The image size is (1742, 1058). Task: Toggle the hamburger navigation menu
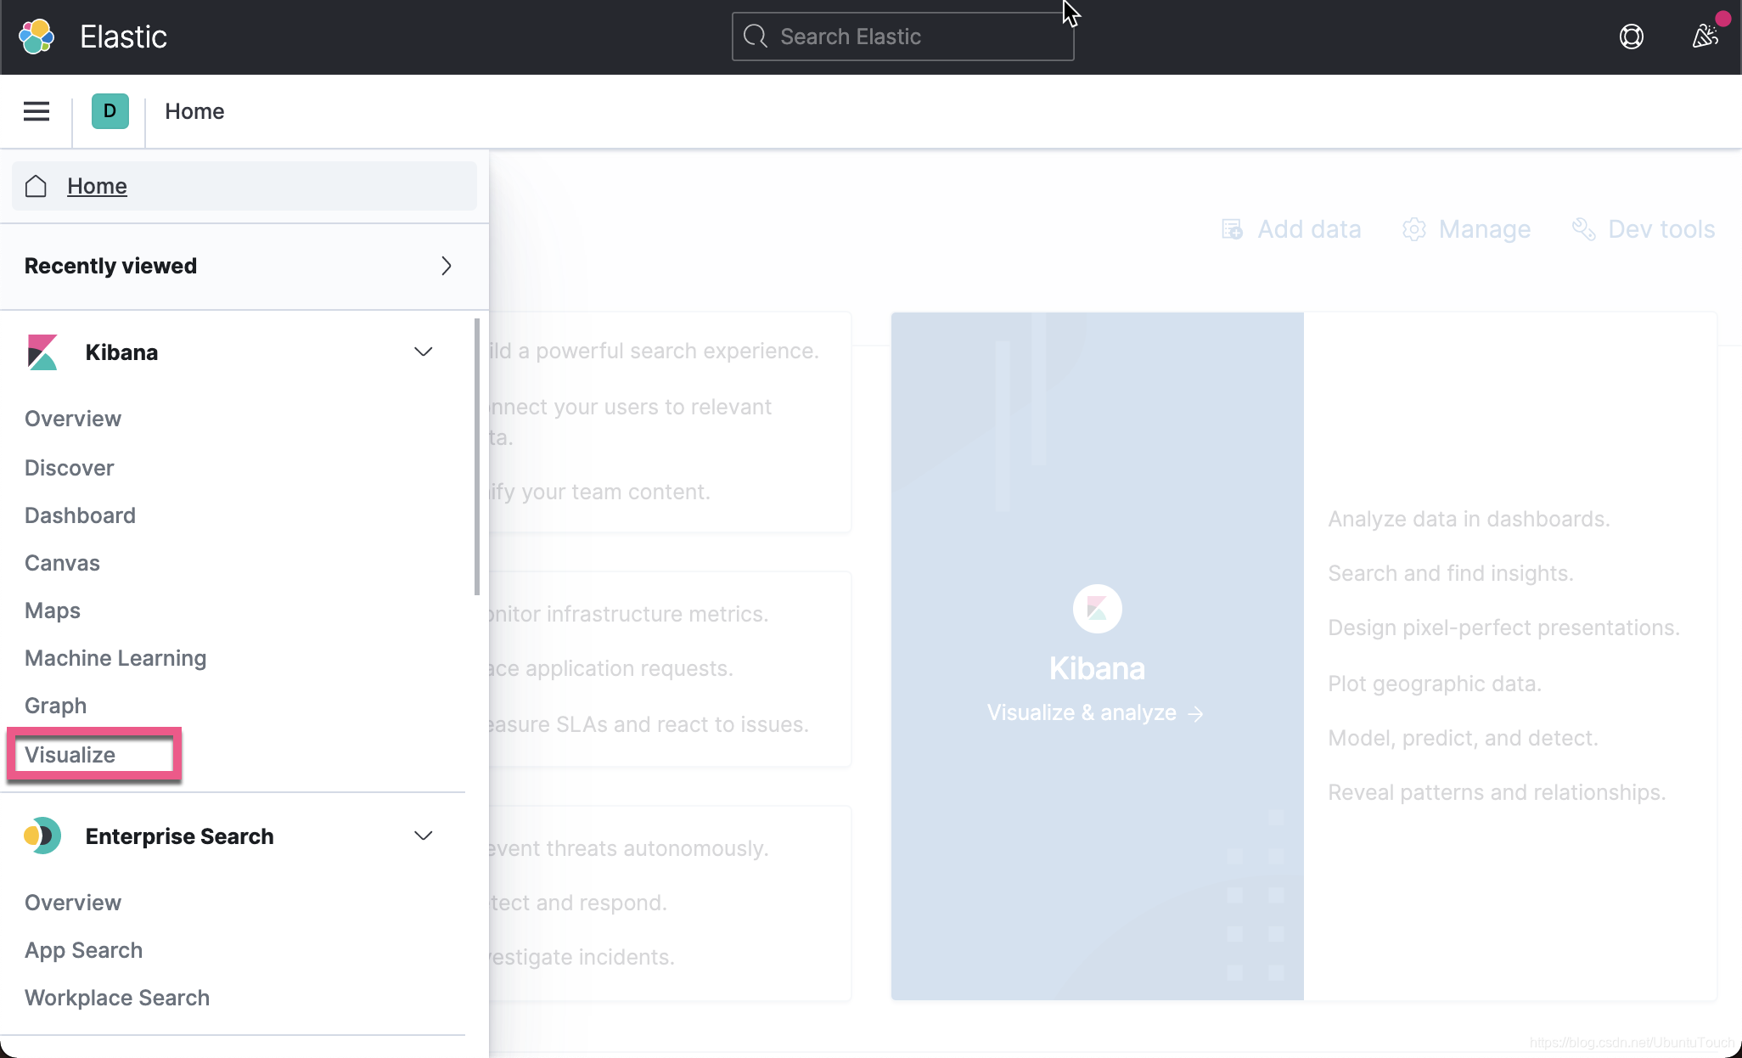(37, 111)
